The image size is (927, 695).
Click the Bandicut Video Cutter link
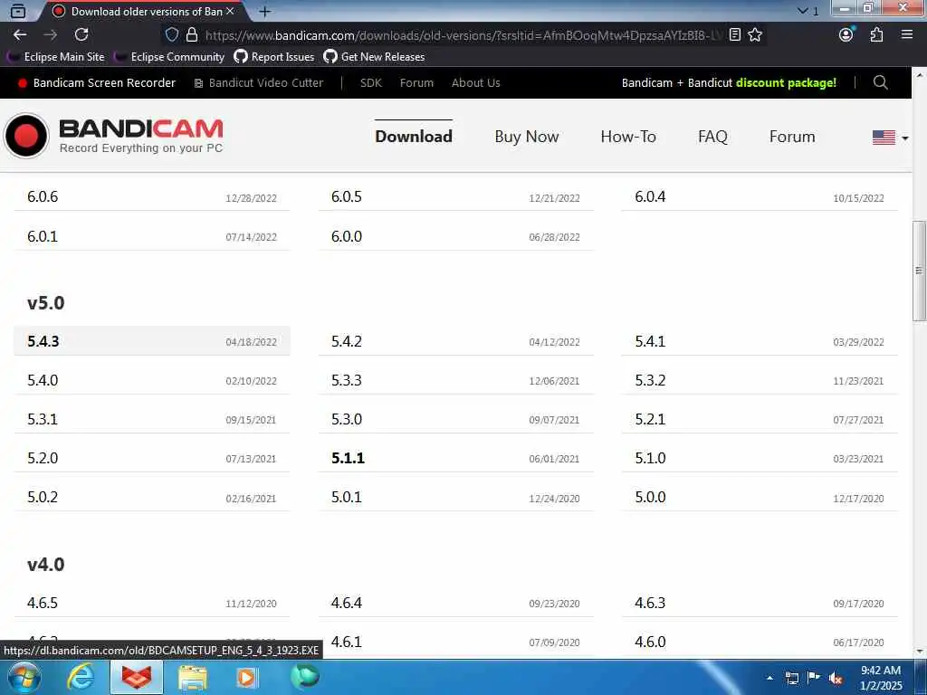(x=259, y=82)
